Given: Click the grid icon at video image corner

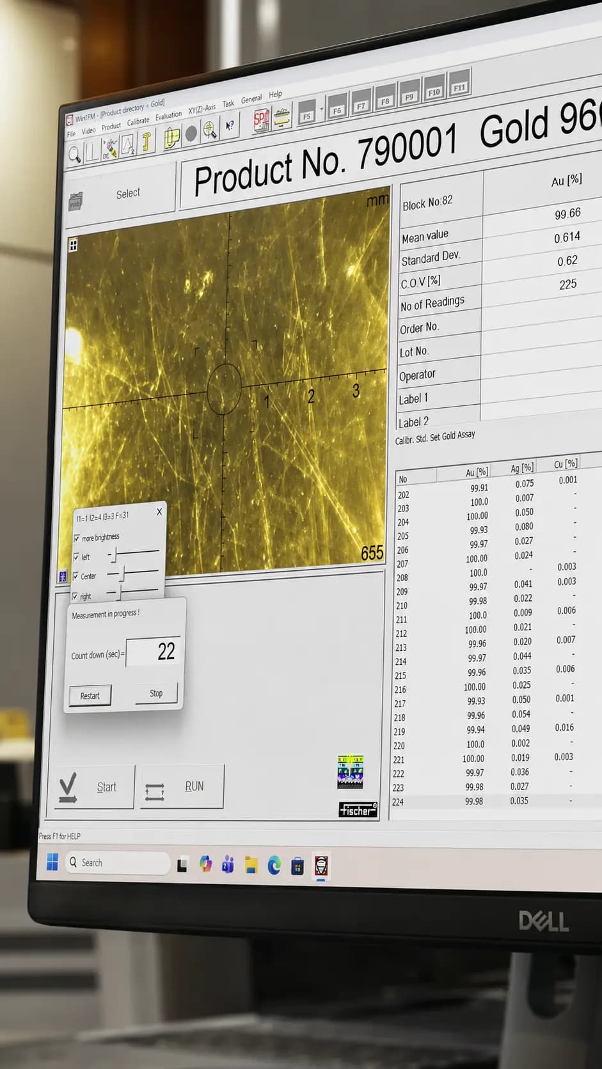Looking at the screenshot, I should 73,245.
